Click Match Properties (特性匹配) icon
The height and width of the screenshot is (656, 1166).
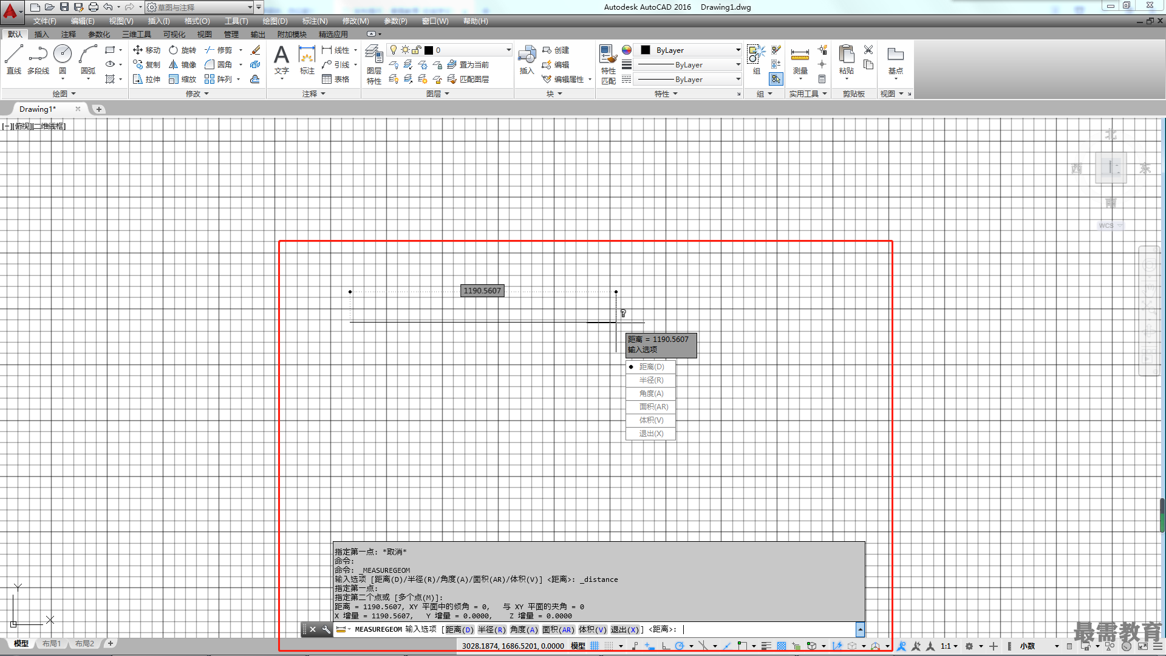click(608, 64)
